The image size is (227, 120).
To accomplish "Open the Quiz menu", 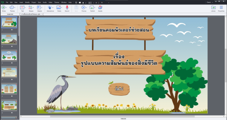I will [39, 2].
